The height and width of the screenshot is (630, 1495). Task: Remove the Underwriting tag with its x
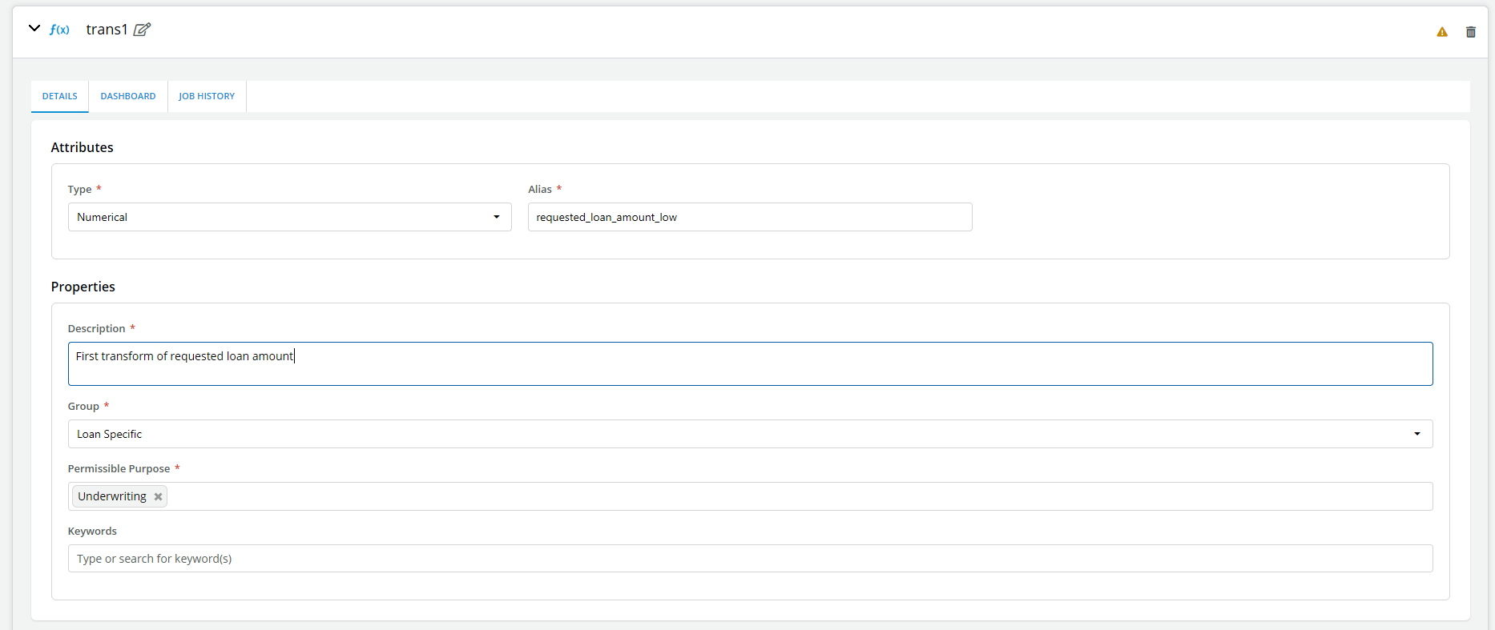[x=159, y=497]
